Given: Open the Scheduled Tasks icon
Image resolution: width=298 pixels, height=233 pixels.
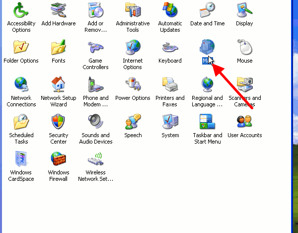Looking at the screenshot, I should [21, 121].
